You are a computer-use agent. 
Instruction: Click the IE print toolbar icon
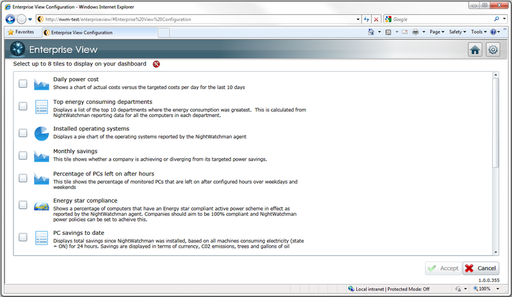pos(415,32)
